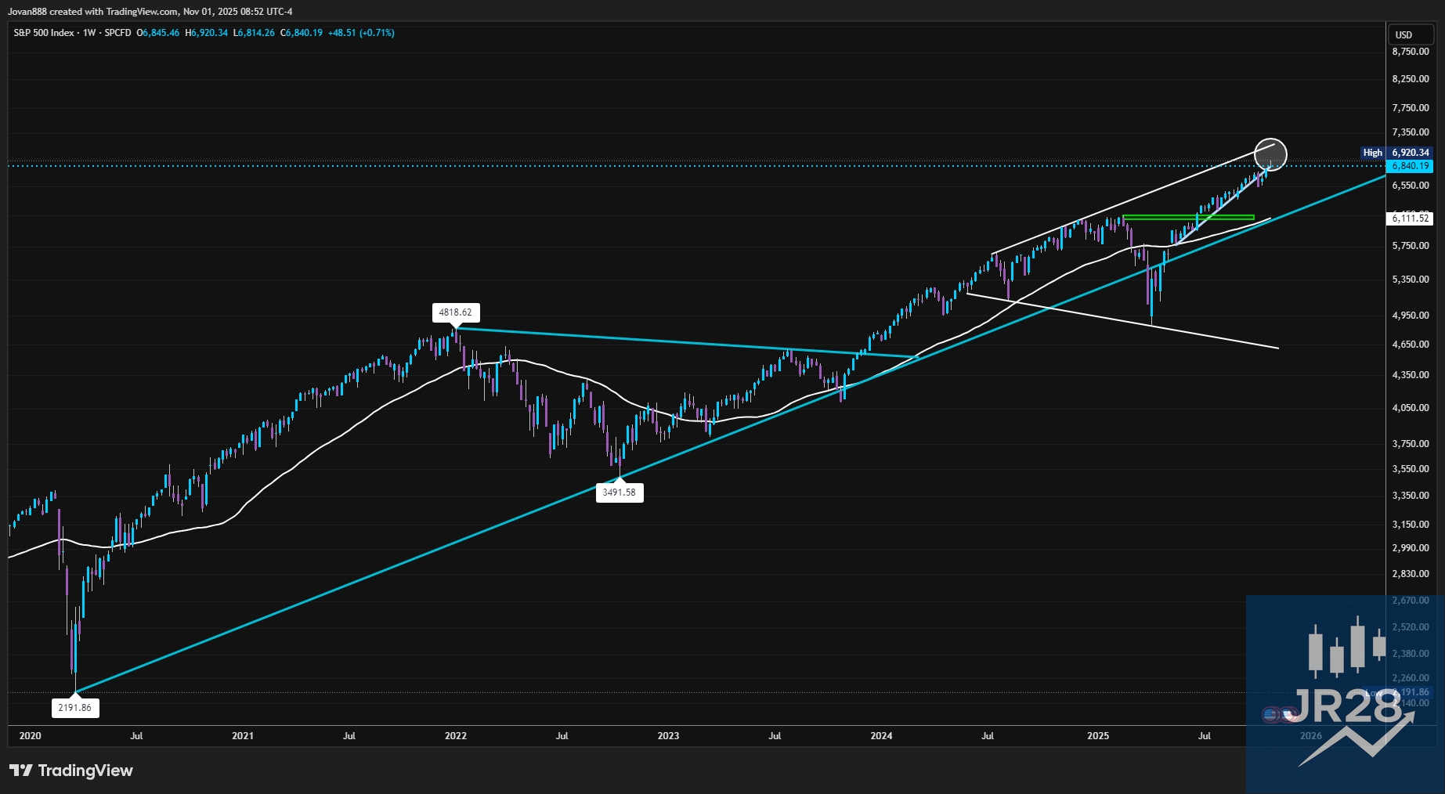Click the 3,350.00 price axis label

(1410, 496)
